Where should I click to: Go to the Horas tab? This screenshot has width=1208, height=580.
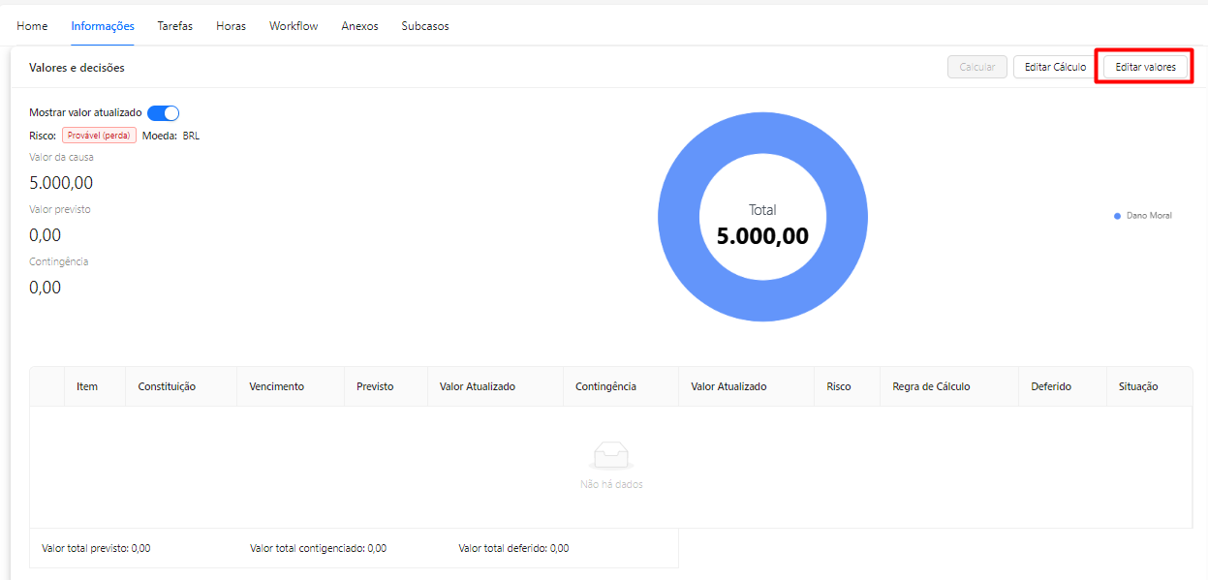(232, 26)
